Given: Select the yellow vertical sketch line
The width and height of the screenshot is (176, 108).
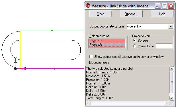Looking at the screenshot, I should tap(21, 50).
